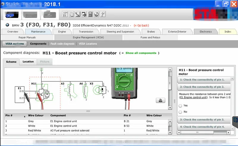Image resolution: width=238 pixels, height=146 pixels.
Task: Open the calculator toolbar icon
Action: pyautogui.click(x=90, y=14)
